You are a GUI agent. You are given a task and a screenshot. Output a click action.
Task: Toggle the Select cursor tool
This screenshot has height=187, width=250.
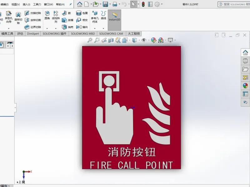click(x=134, y=4)
